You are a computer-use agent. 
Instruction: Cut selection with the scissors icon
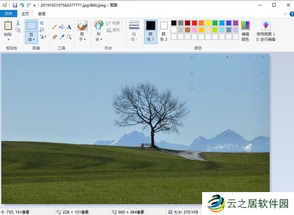(x=18, y=23)
